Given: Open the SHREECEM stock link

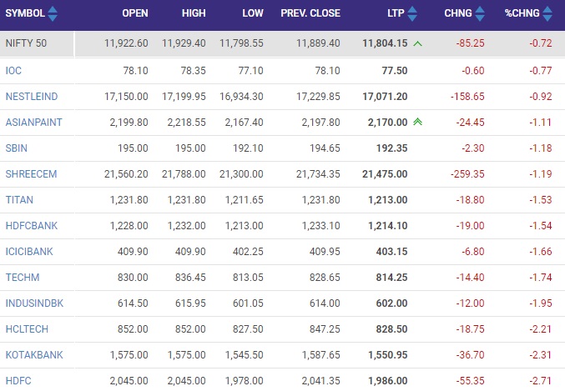Looking at the screenshot, I should click(x=32, y=174).
